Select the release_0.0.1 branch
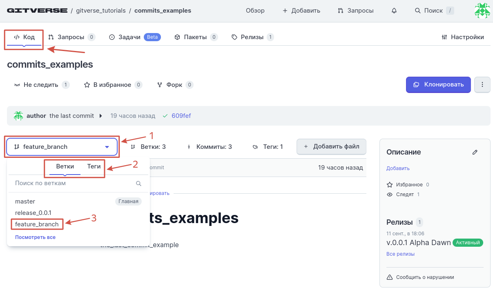The height and width of the screenshot is (292, 493). click(x=33, y=213)
